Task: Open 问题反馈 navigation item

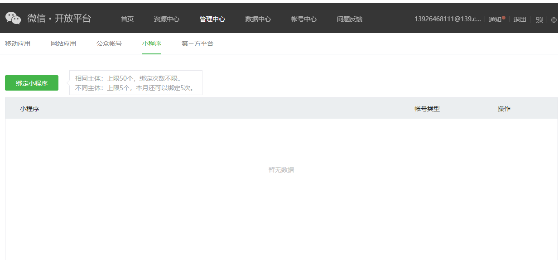Action: click(350, 19)
